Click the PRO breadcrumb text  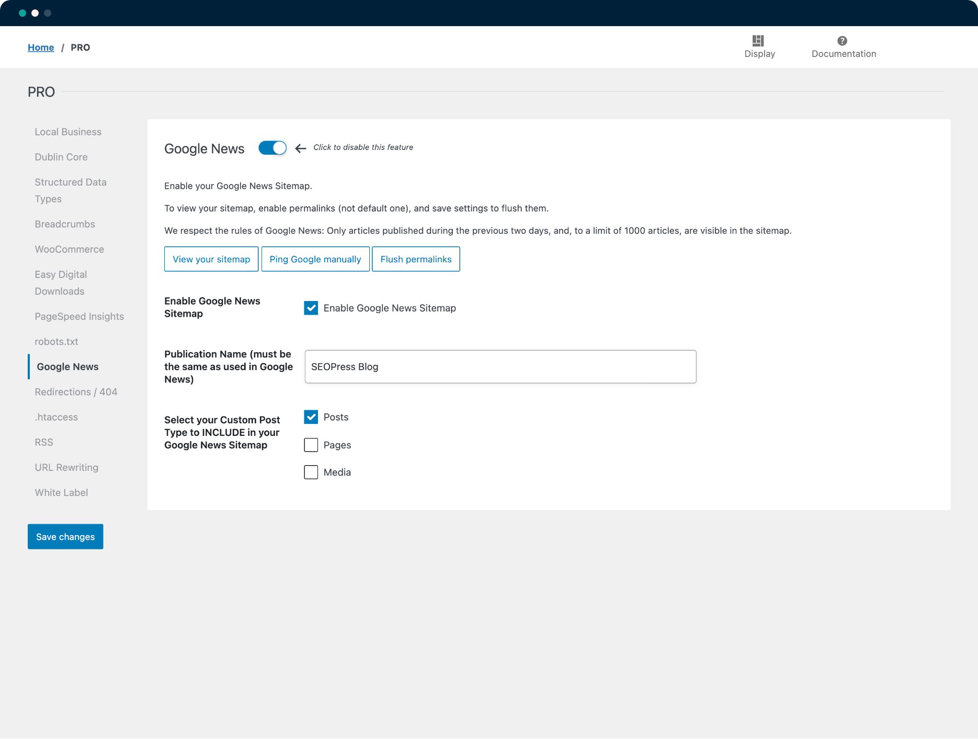pos(81,48)
